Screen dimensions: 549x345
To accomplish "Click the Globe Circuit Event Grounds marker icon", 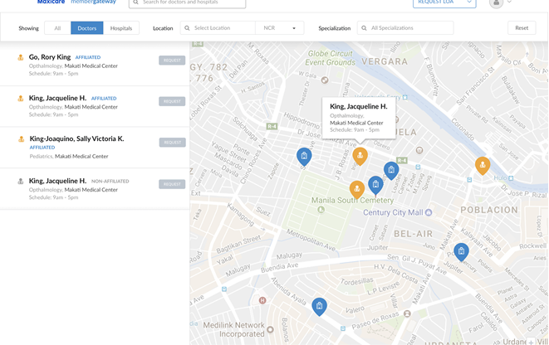I will [x=325, y=80].
